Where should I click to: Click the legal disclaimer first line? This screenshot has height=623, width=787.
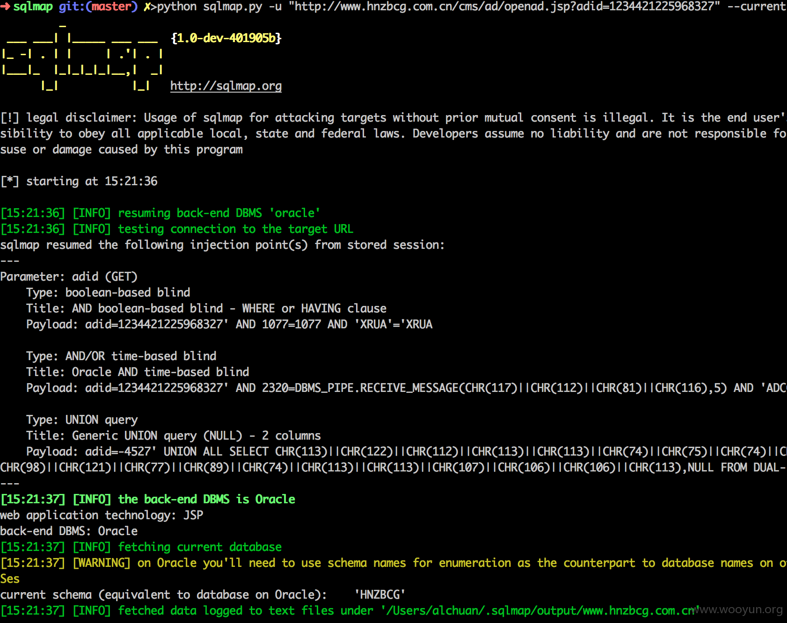393,117
